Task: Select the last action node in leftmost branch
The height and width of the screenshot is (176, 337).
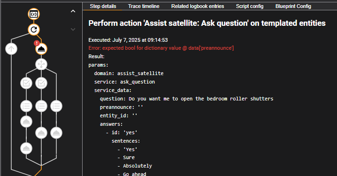Action: tap(26, 148)
